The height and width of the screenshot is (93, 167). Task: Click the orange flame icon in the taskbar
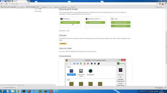coord(29,91)
